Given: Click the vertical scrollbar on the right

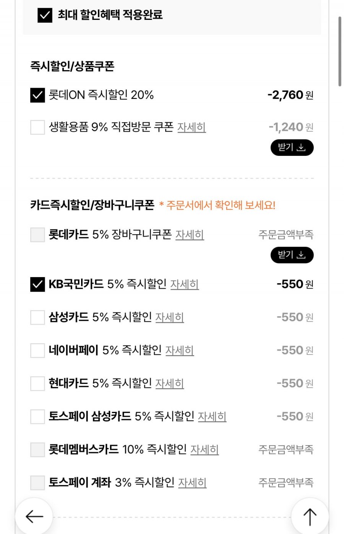Looking at the screenshot, I should [340, 52].
